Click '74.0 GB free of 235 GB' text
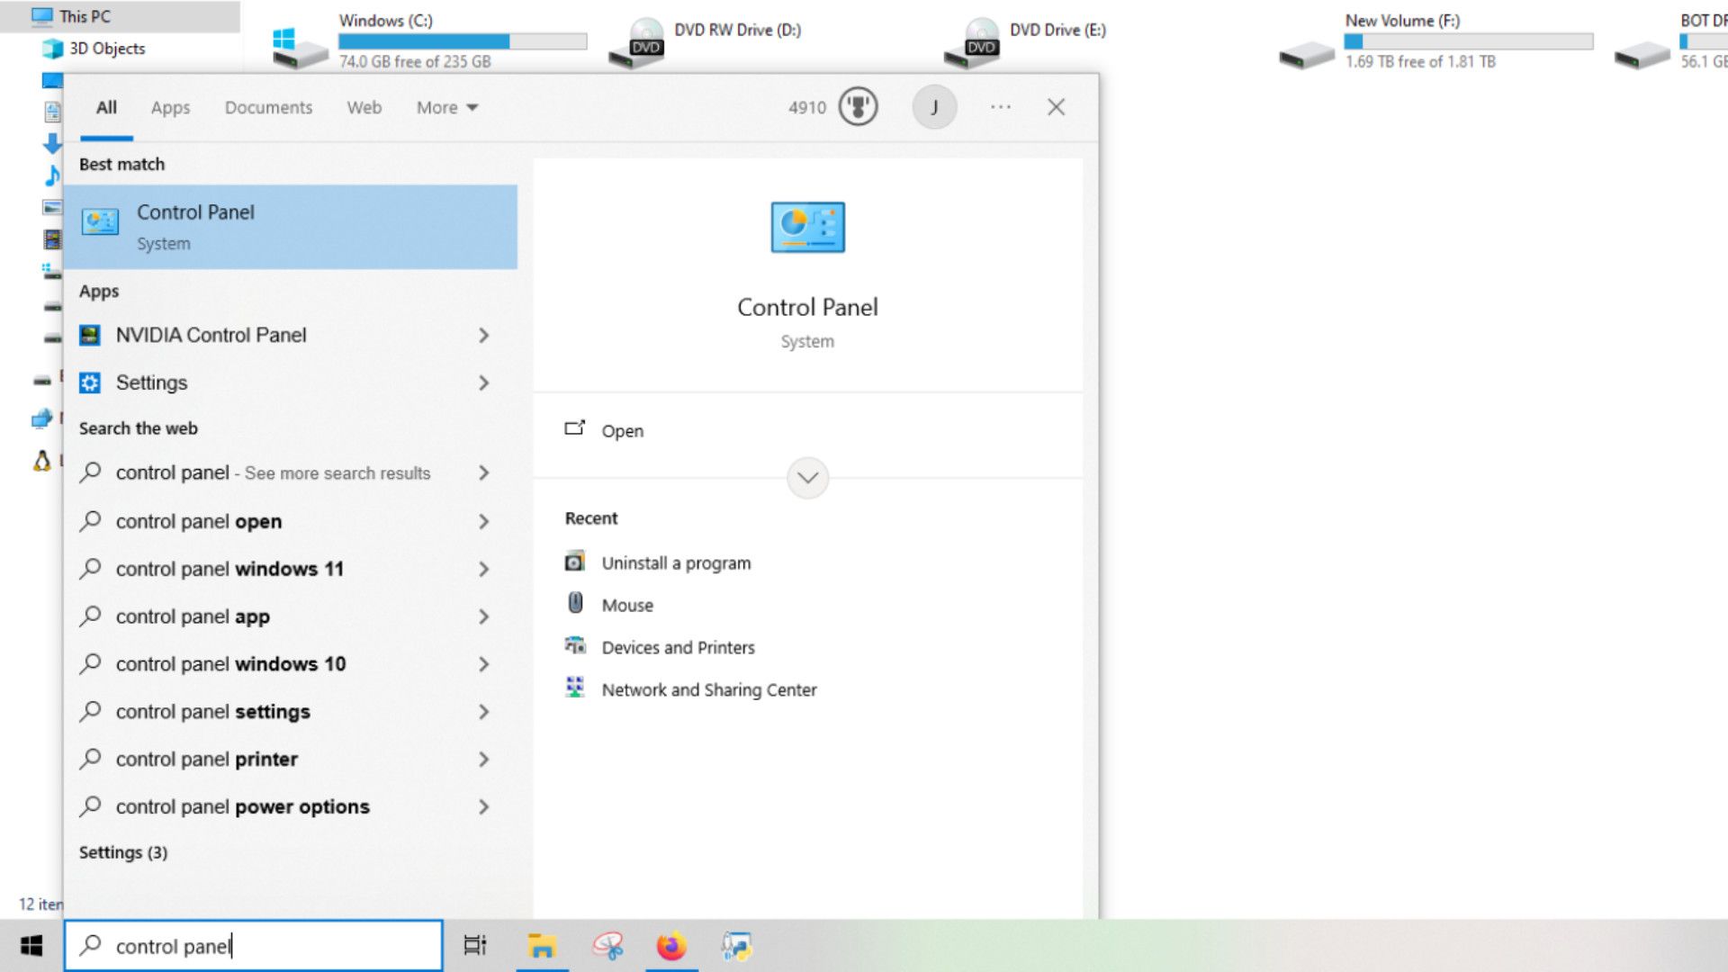 click(415, 62)
